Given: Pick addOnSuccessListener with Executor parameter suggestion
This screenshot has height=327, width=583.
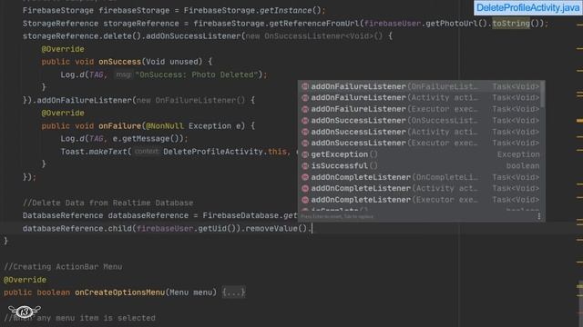Looking at the screenshot, I should [421, 143].
